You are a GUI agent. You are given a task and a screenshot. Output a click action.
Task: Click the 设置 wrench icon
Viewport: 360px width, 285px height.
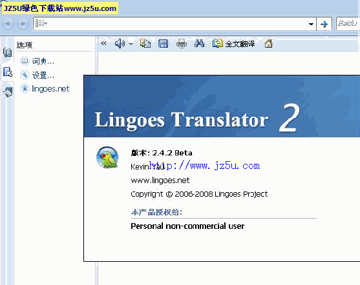coord(25,75)
